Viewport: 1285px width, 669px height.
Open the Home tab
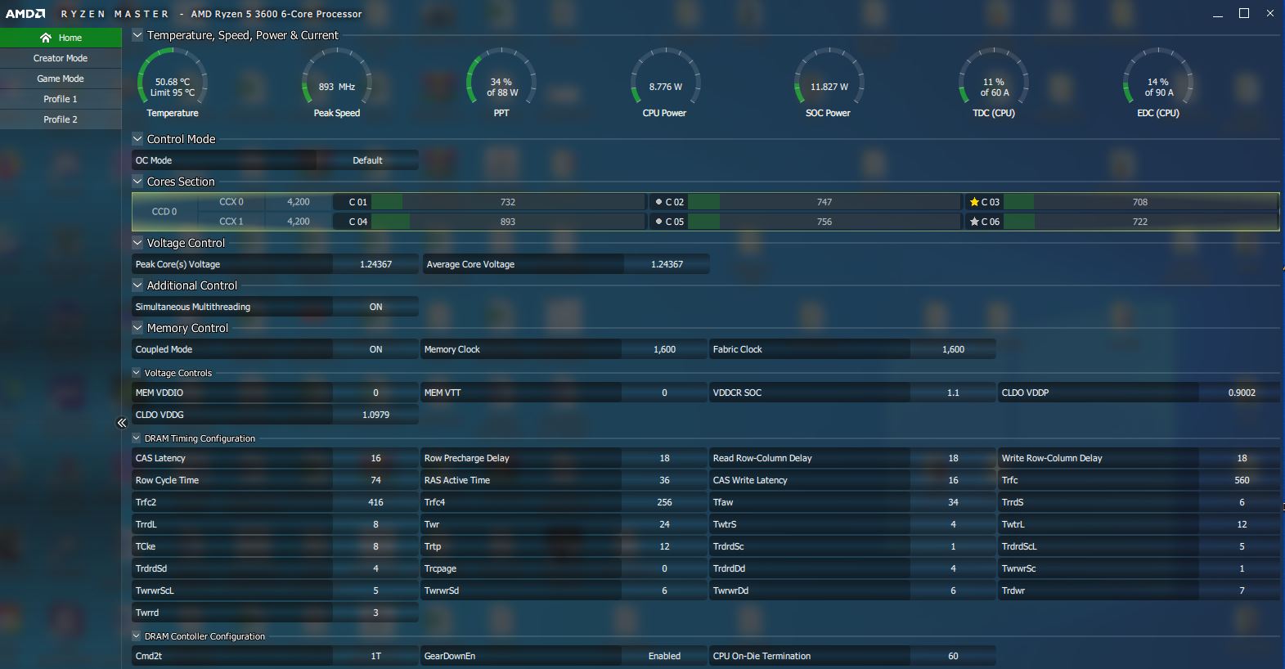(x=61, y=38)
